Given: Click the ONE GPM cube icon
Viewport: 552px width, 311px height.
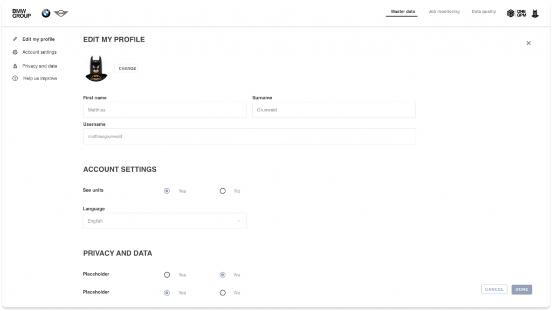Looking at the screenshot, I should pos(510,13).
